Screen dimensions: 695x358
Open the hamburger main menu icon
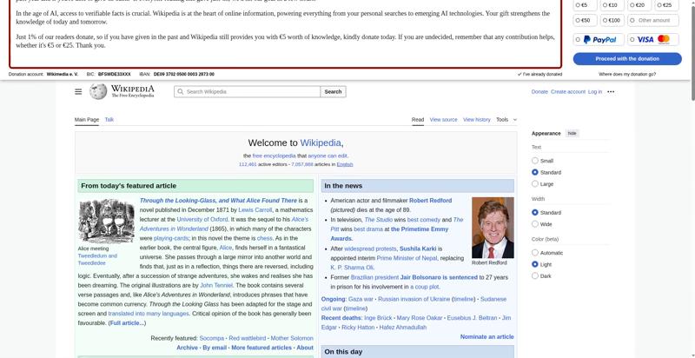point(78,92)
